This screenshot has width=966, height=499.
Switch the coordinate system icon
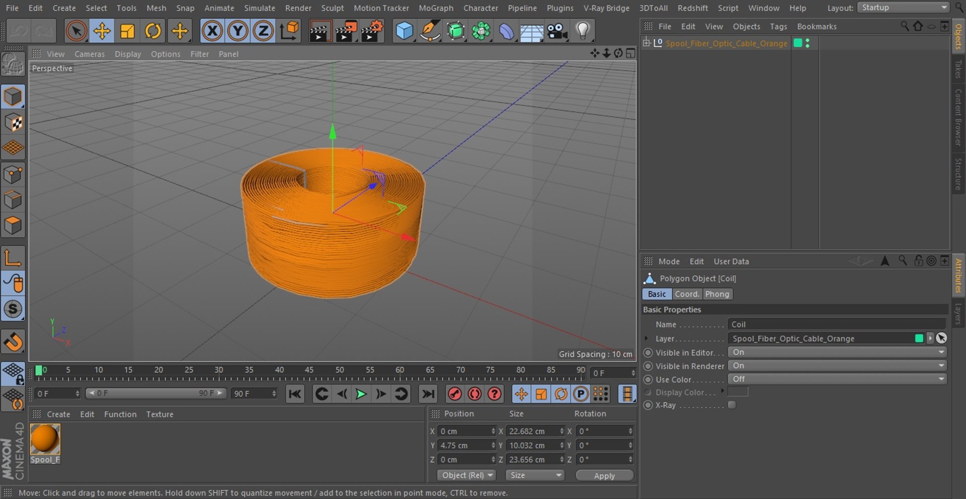(289, 31)
